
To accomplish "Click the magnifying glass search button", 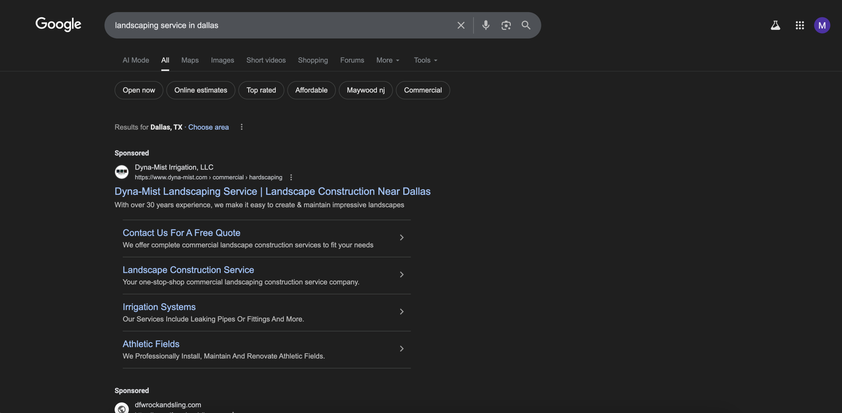I will 526,25.
